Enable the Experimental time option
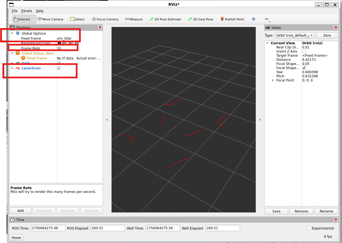 click(309, 228)
